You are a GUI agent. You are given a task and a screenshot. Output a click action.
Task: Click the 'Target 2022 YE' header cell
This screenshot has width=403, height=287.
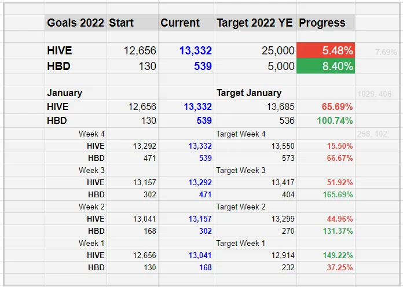click(x=255, y=23)
